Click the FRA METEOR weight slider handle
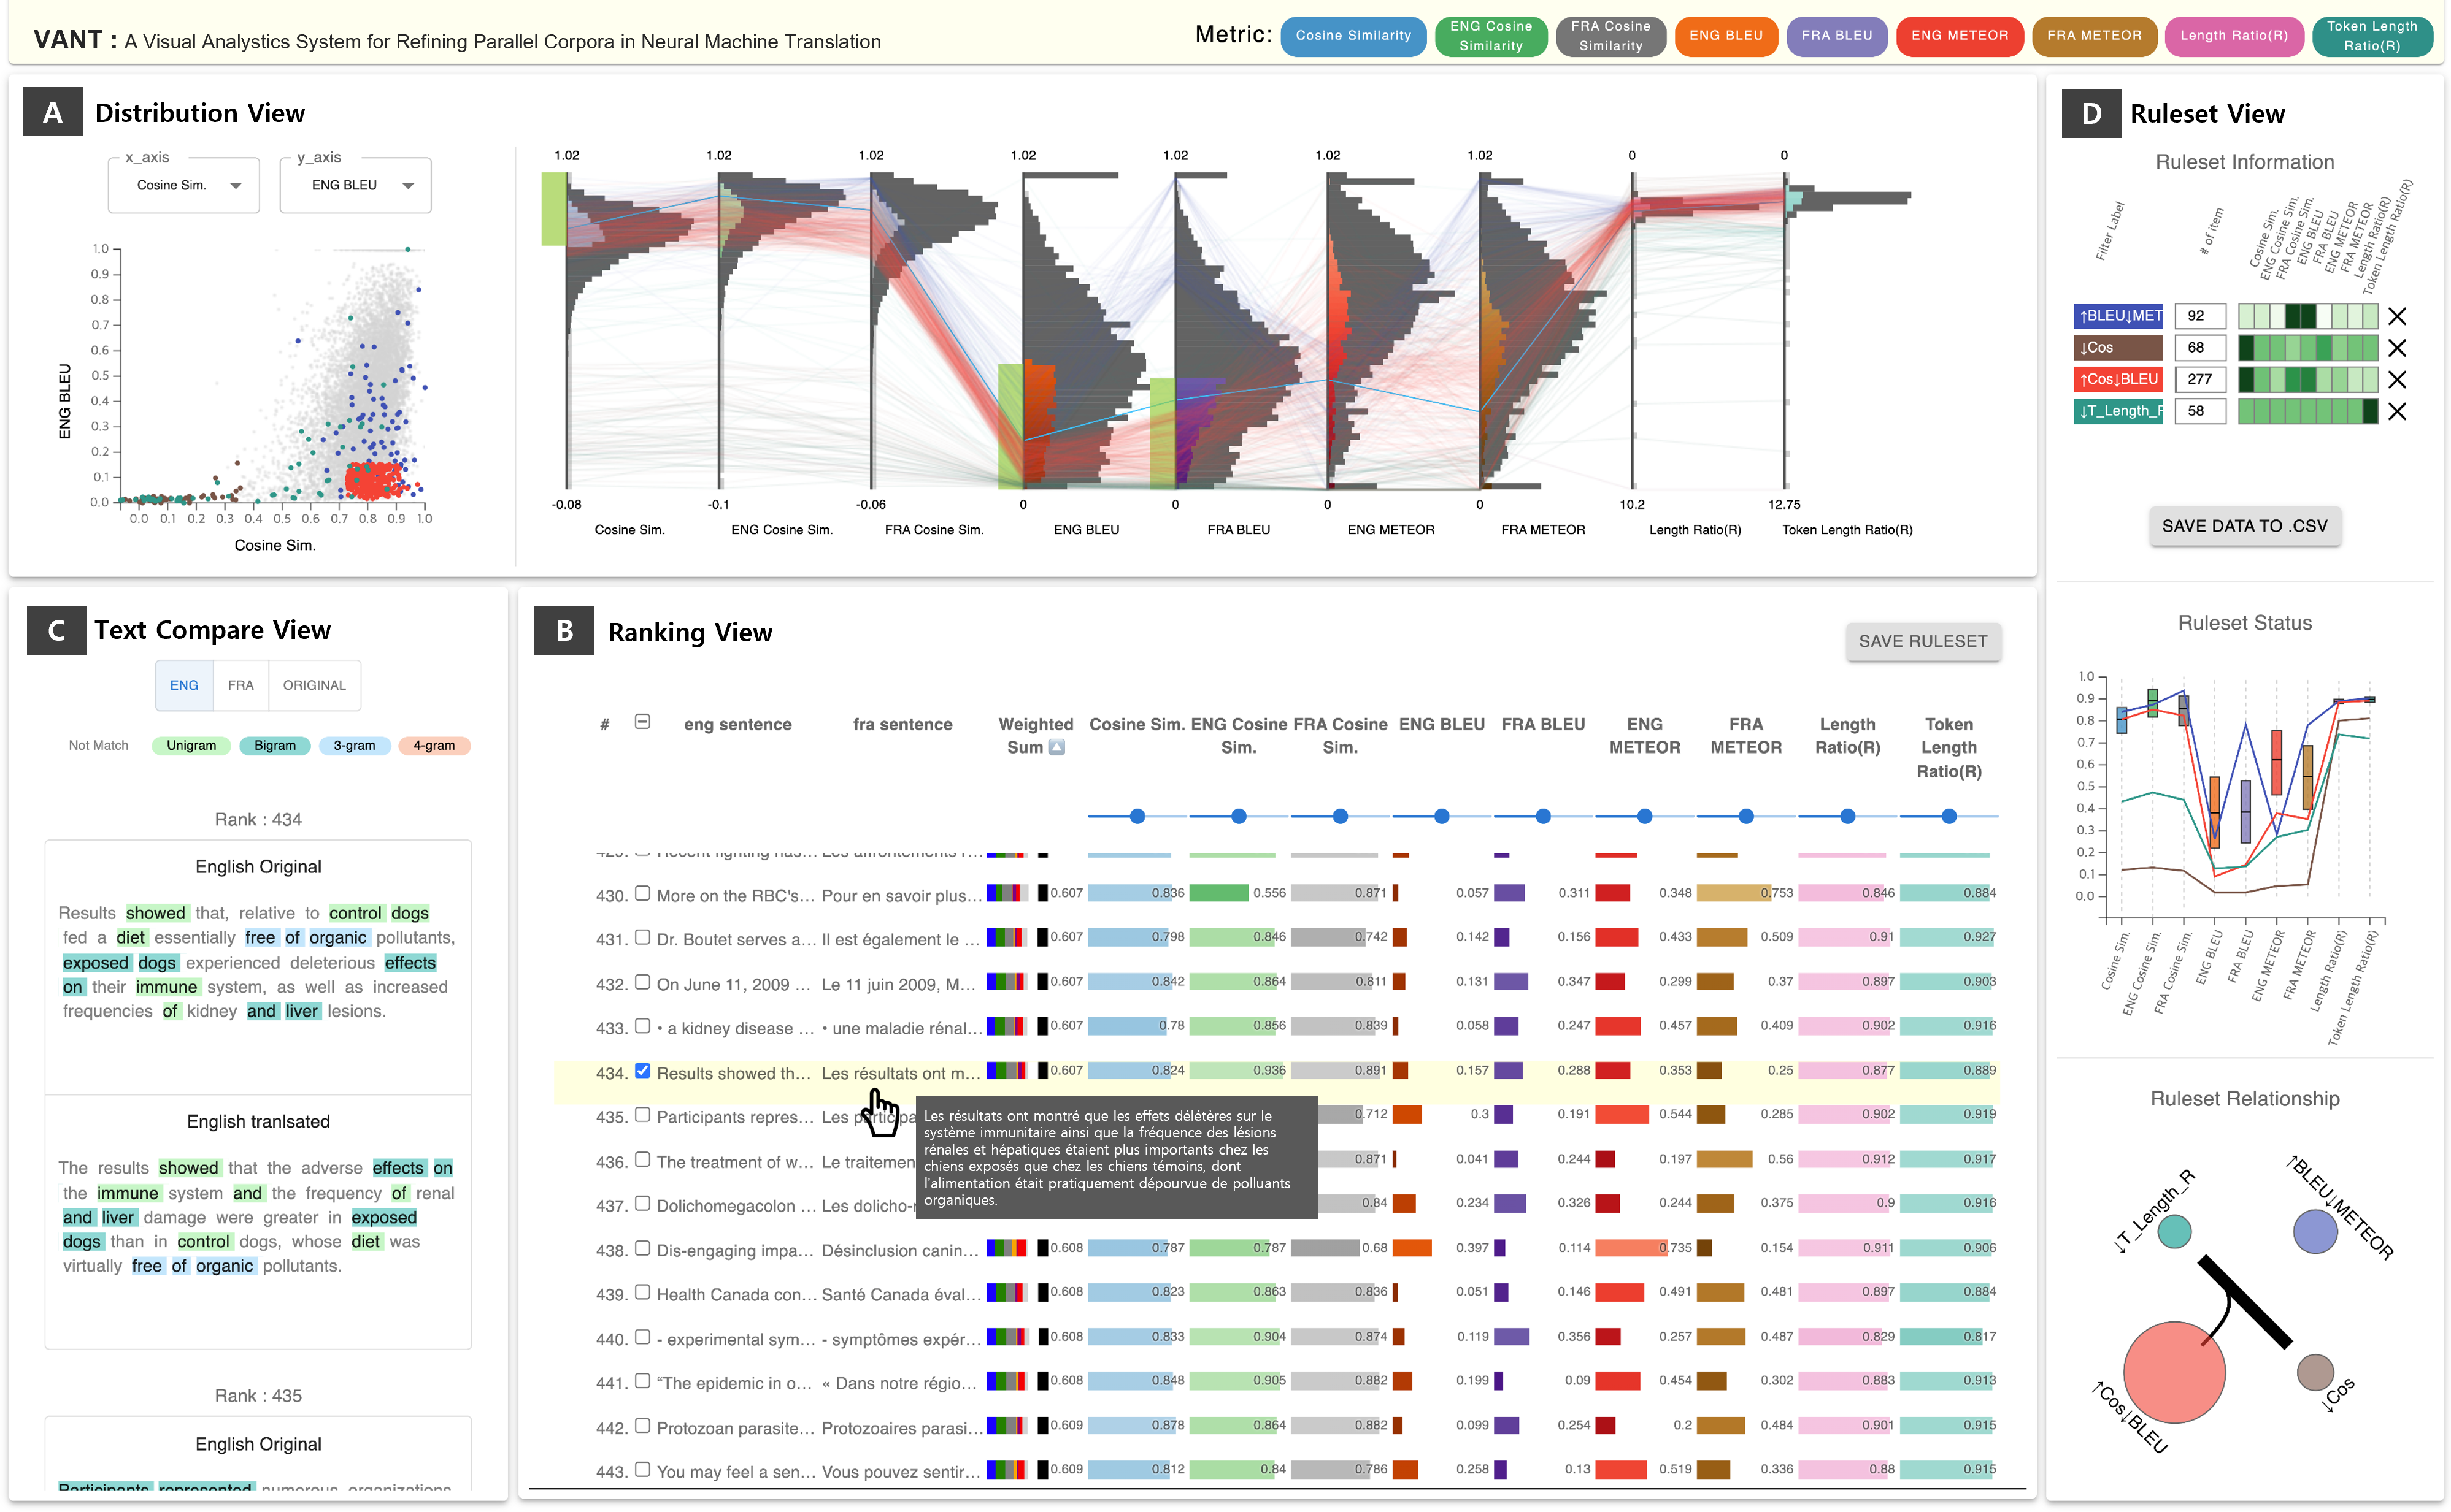 (1745, 816)
